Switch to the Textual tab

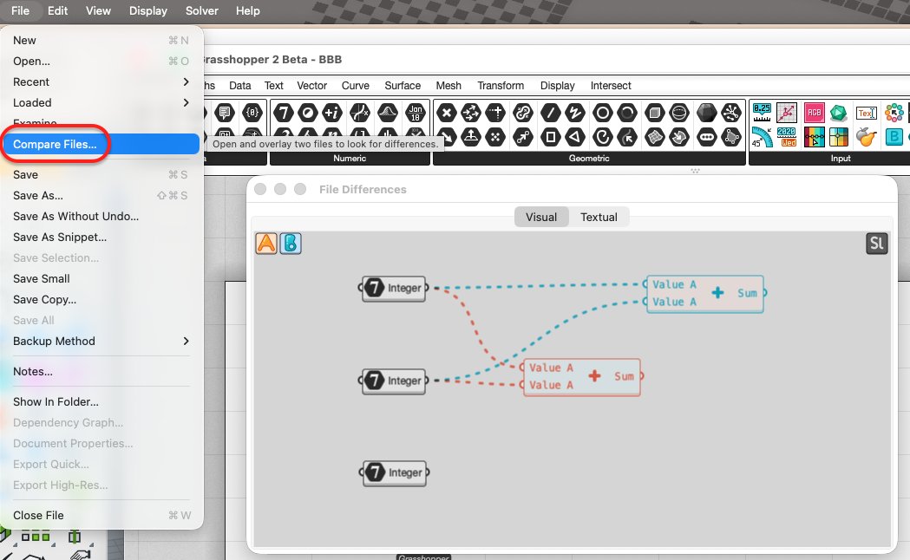(599, 217)
